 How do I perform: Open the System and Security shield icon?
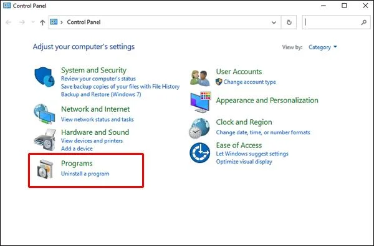45,77
